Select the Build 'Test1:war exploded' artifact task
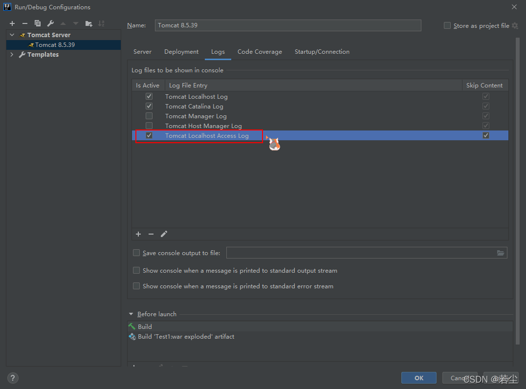Image resolution: width=526 pixels, height=389 pixels. [x=320, y=336]
